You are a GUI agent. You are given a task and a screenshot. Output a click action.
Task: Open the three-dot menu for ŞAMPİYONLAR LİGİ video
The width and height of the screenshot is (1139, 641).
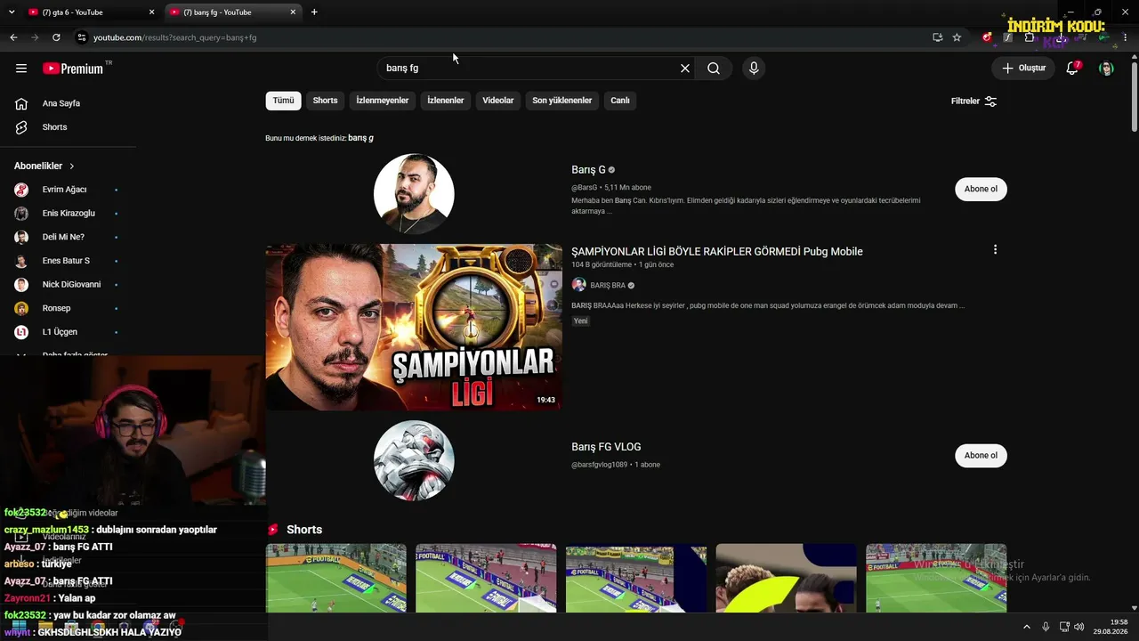click(995, 250)
